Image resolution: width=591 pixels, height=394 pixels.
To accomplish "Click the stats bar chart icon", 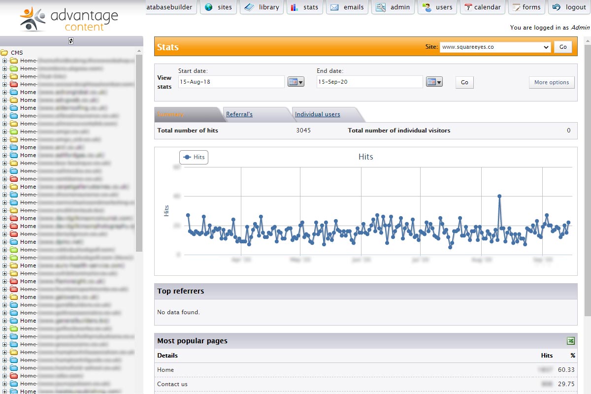I will click(294, 7).
